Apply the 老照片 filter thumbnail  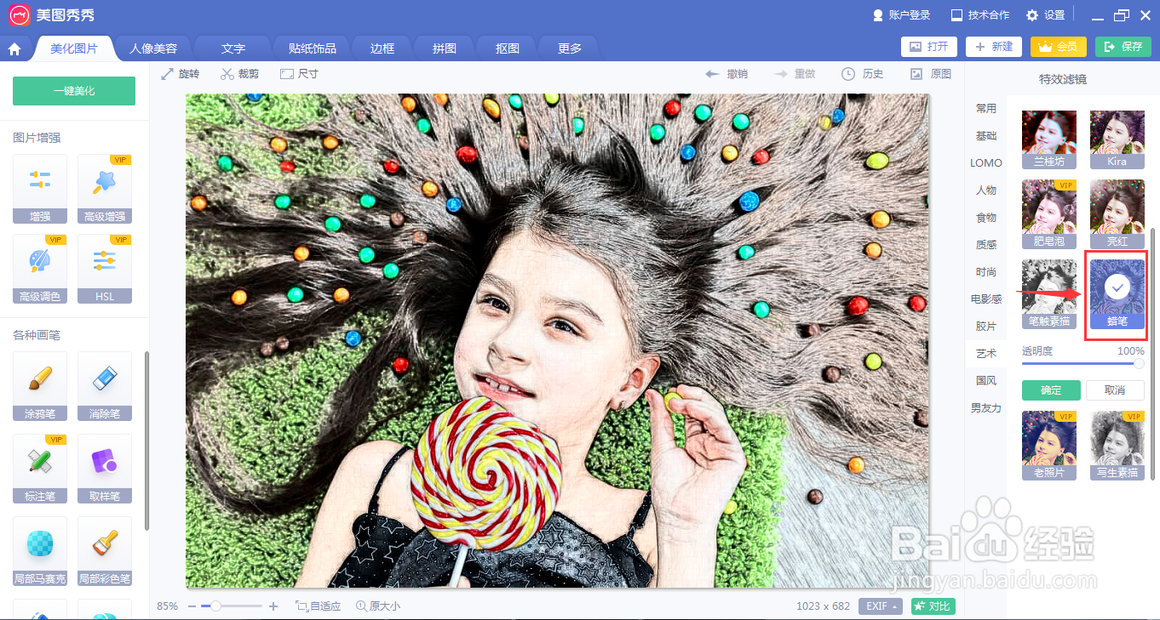(1049, 446)
